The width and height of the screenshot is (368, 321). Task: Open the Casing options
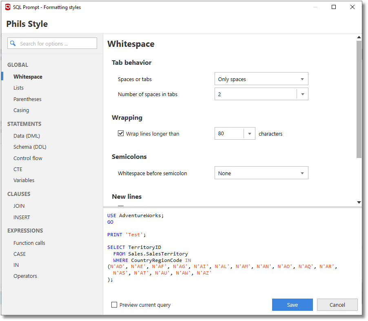pos(21,110)
